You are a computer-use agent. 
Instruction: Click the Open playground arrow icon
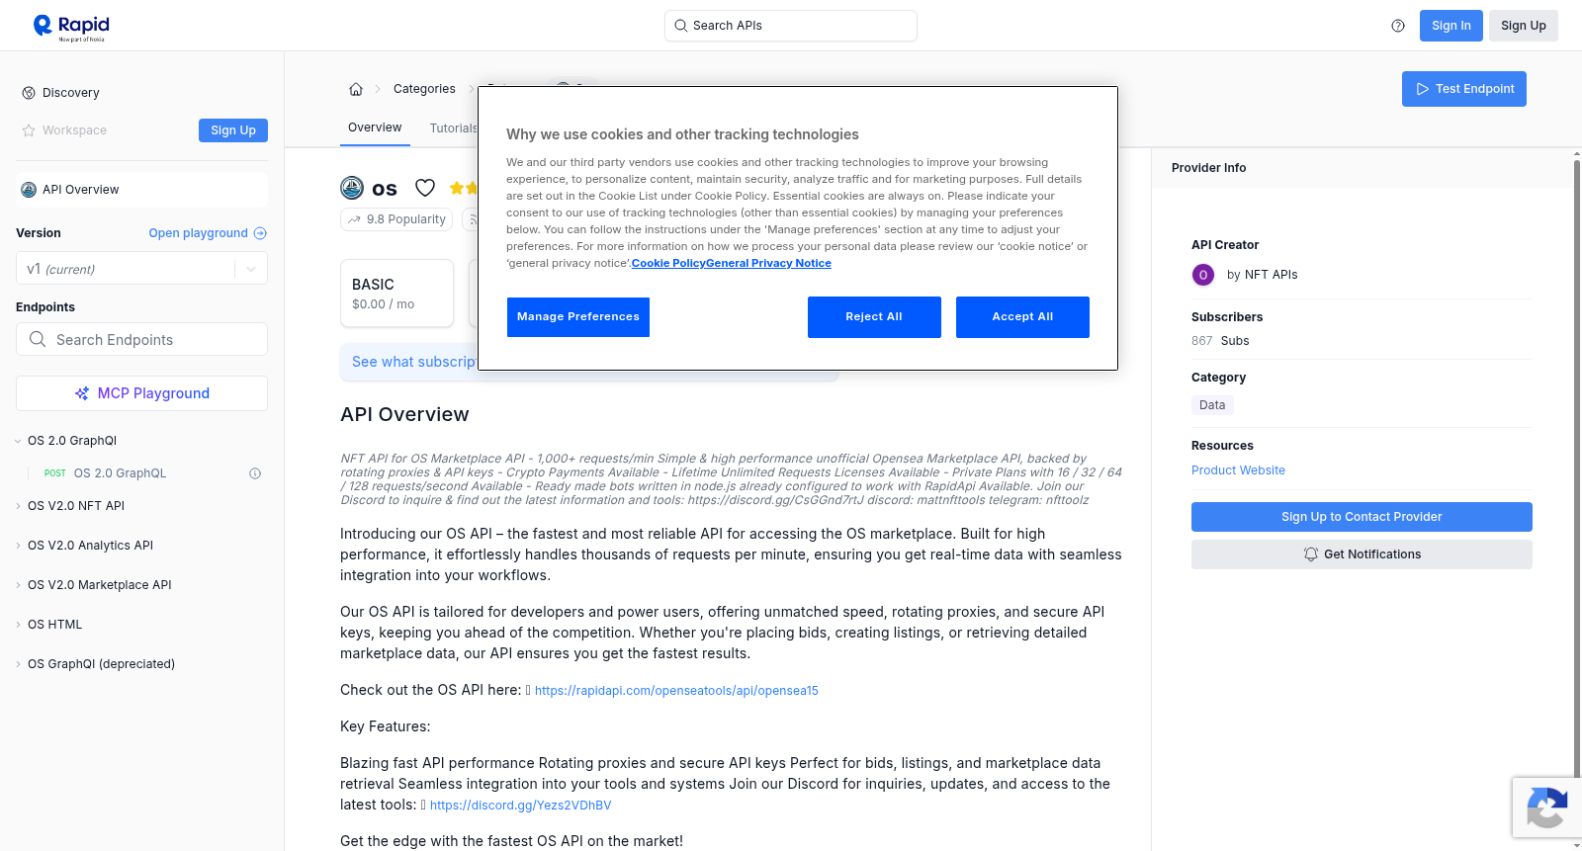(x=260, y=233)
